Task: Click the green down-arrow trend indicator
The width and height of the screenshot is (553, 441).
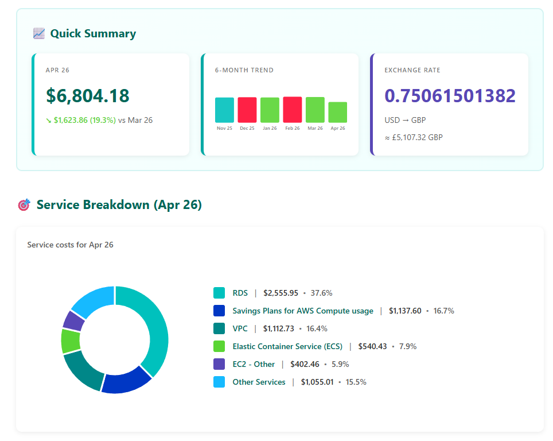Action: pos(48,121)
